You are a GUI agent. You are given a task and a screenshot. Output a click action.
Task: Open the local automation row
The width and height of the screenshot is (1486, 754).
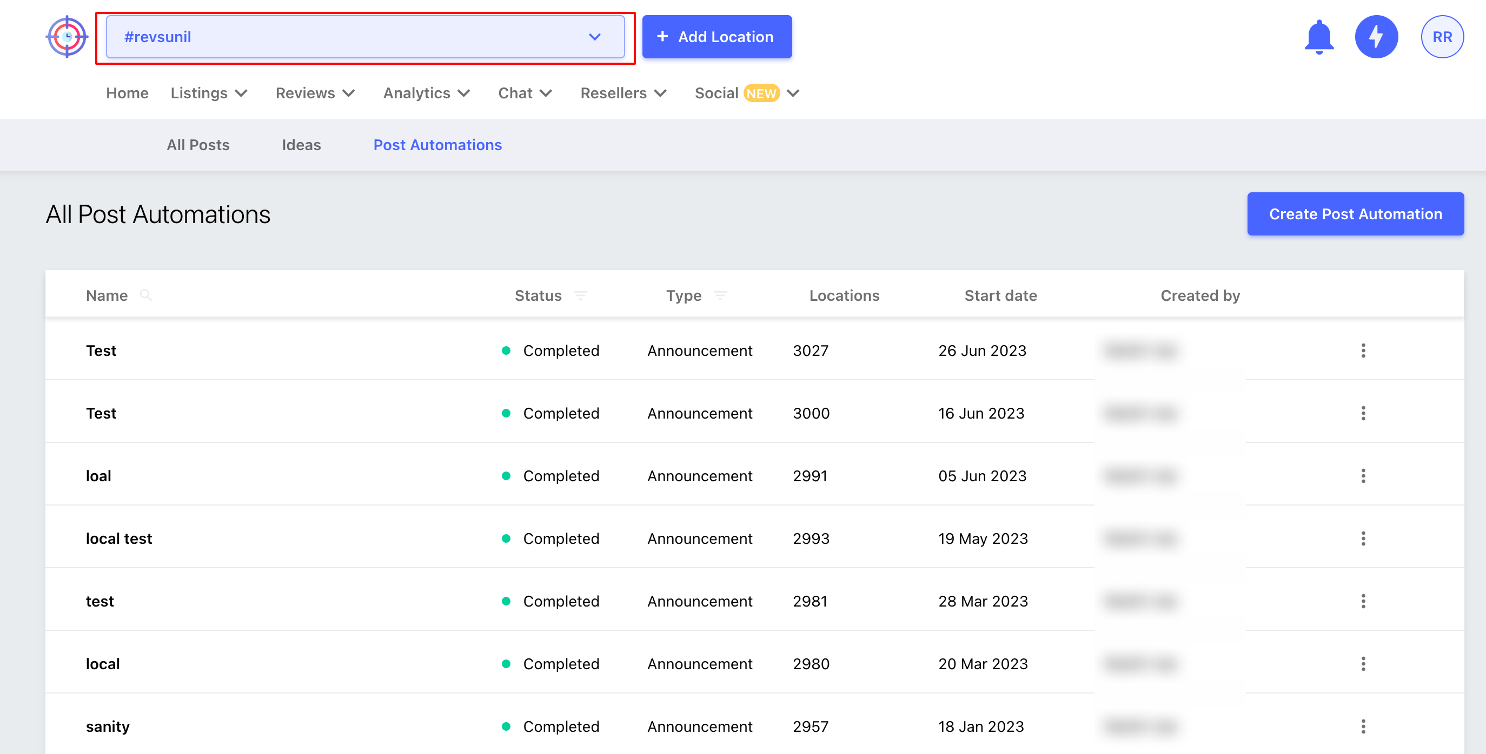[x=103, y=664]
